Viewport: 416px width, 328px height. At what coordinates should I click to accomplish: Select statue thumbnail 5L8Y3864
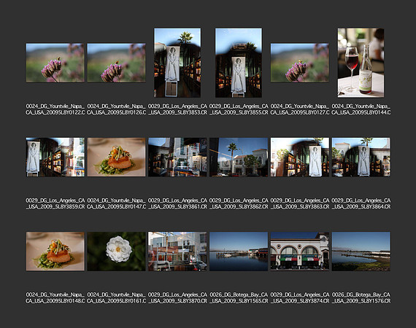click(361, 157)
